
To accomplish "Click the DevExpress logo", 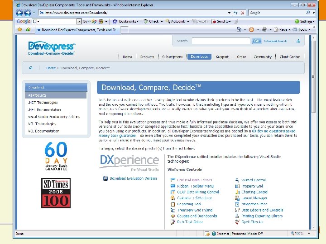I will tap(52, 48).
